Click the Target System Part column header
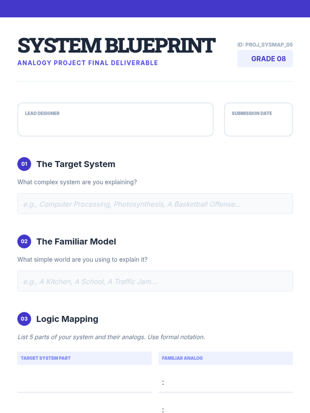Viewport: 310px width, 413px height. tap(84, 358)
